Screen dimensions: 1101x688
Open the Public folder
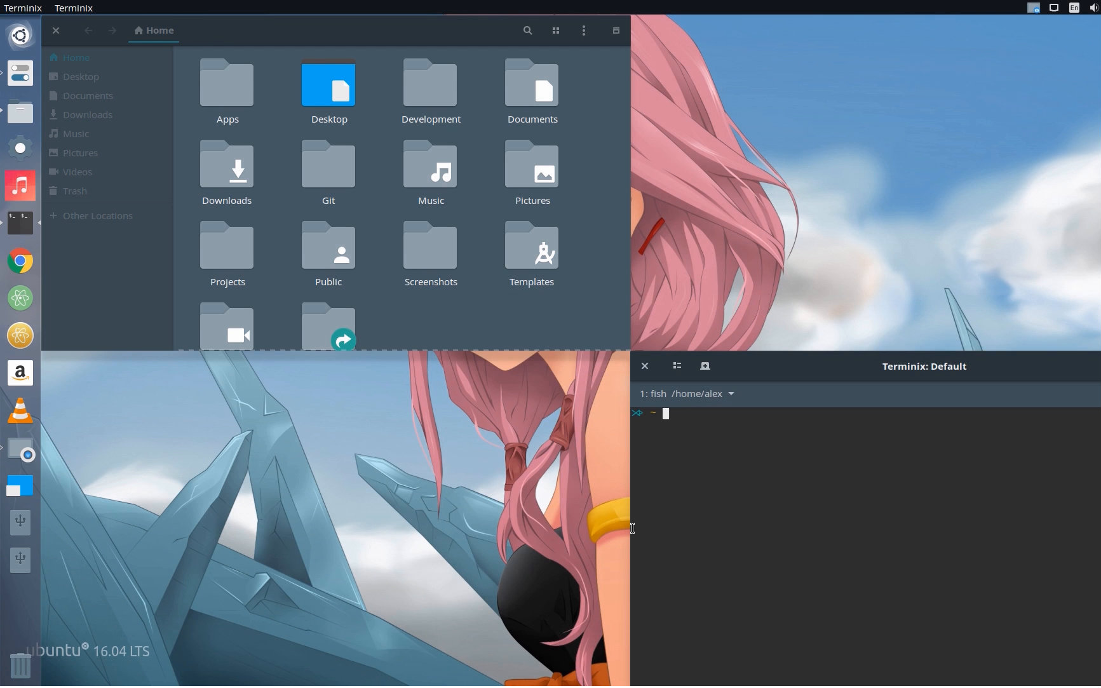tap(328, 246)
